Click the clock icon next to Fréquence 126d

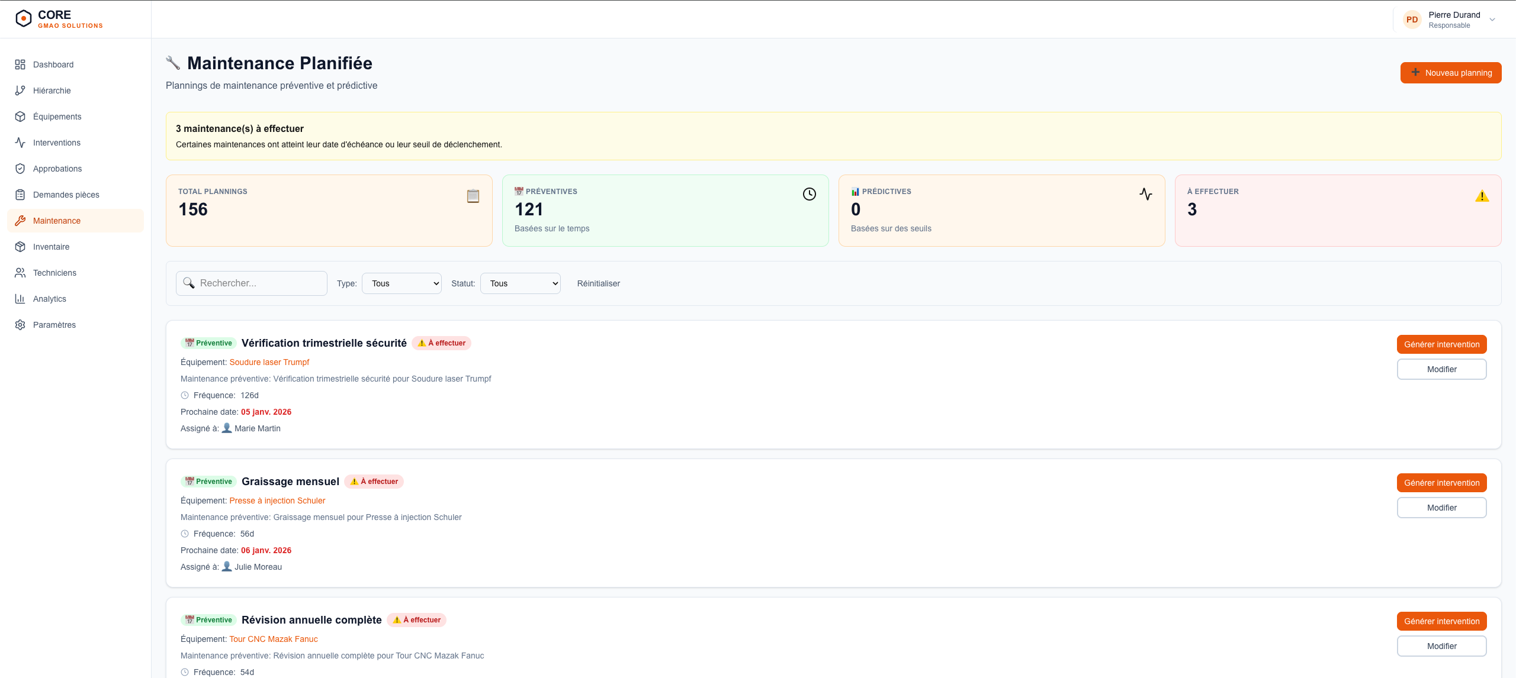click(185, 395)
